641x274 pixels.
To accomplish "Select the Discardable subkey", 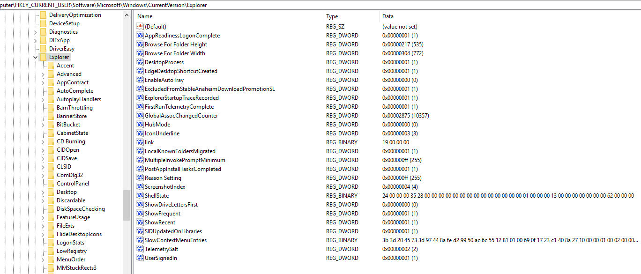I will click(x=71, y=200).
